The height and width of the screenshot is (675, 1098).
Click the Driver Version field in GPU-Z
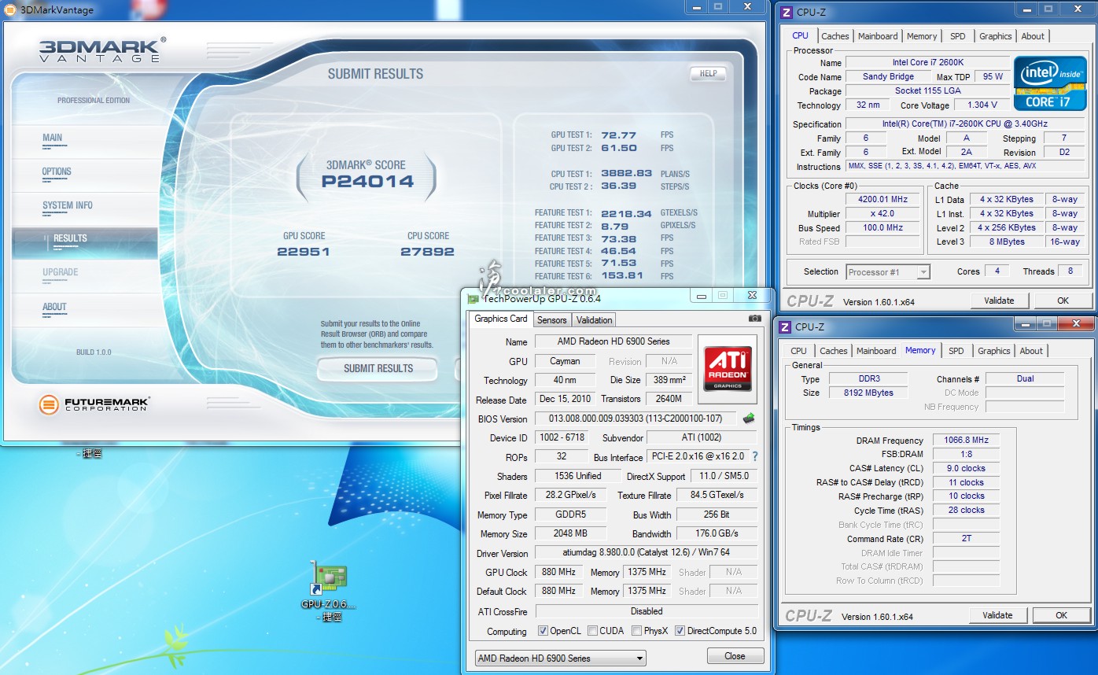(x=646, y=553)
